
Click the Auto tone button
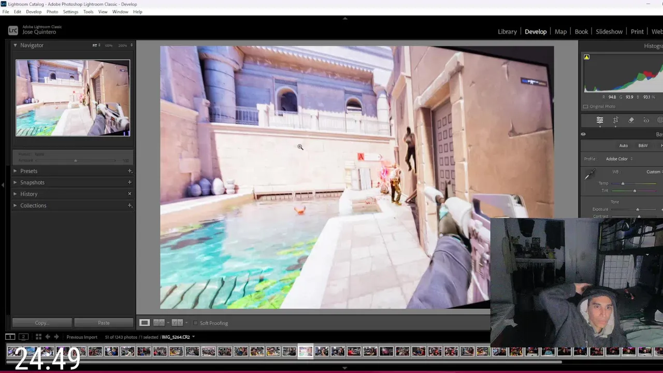coord(624,146)
